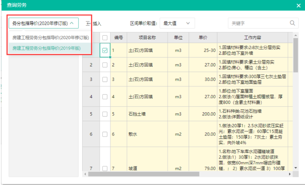305x185 pixels.
Task: Click the vertical scrollbar down arrow
Action: (296, 168)
